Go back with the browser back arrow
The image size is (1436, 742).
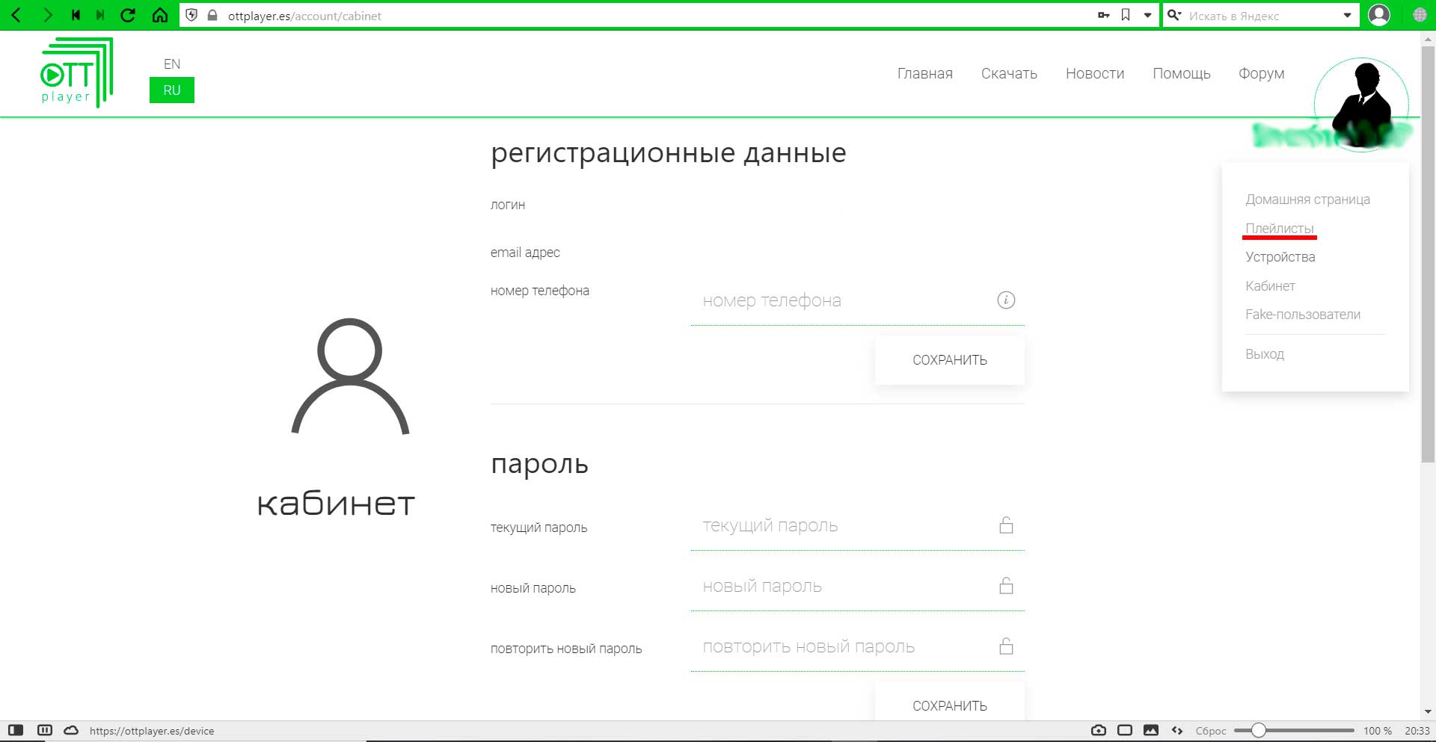click(x=16, y=15)
